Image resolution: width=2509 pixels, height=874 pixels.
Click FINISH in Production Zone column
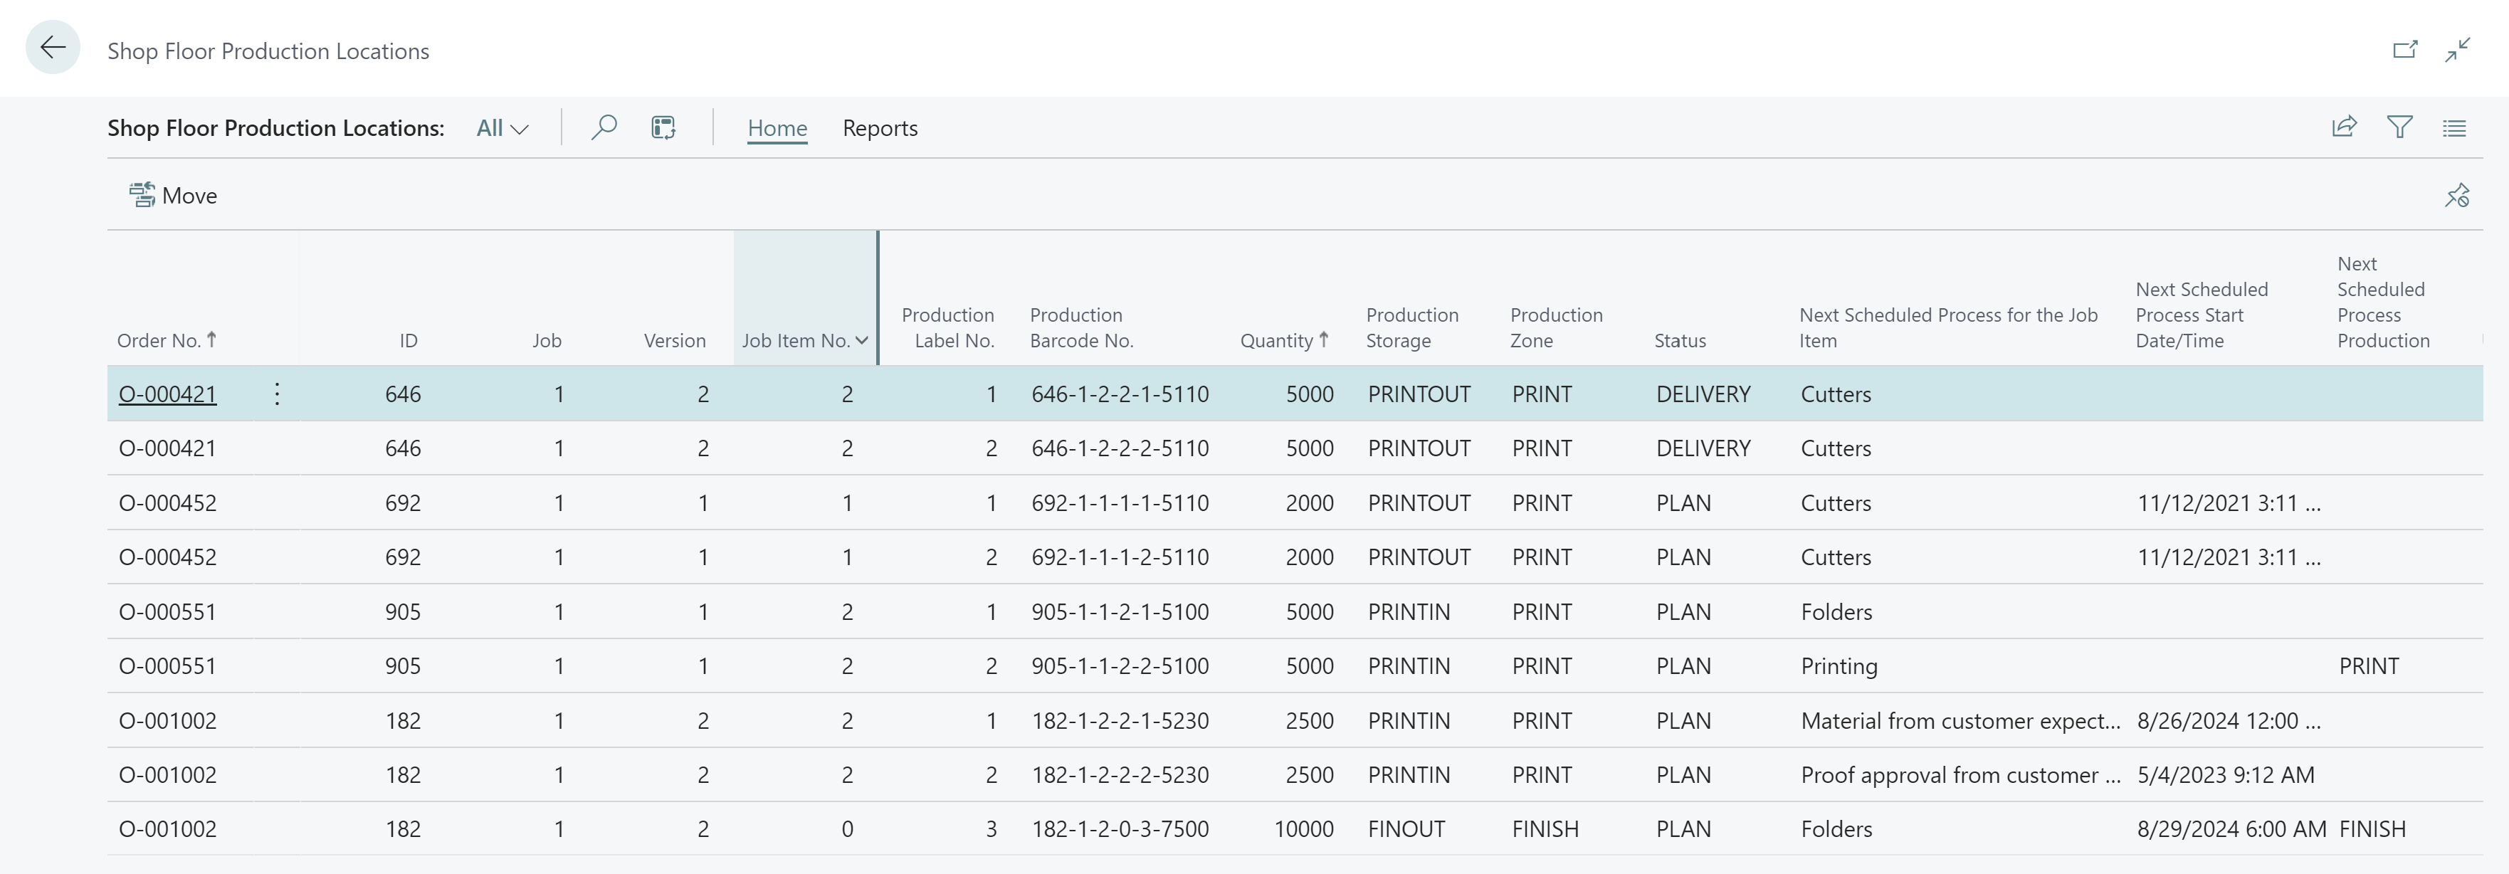1545,828
